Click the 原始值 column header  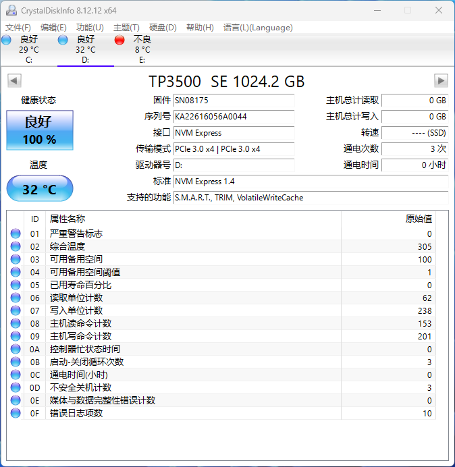389,219
